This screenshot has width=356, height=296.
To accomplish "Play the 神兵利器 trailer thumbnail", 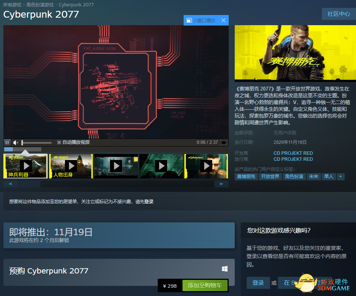I will tap(26, 166).
